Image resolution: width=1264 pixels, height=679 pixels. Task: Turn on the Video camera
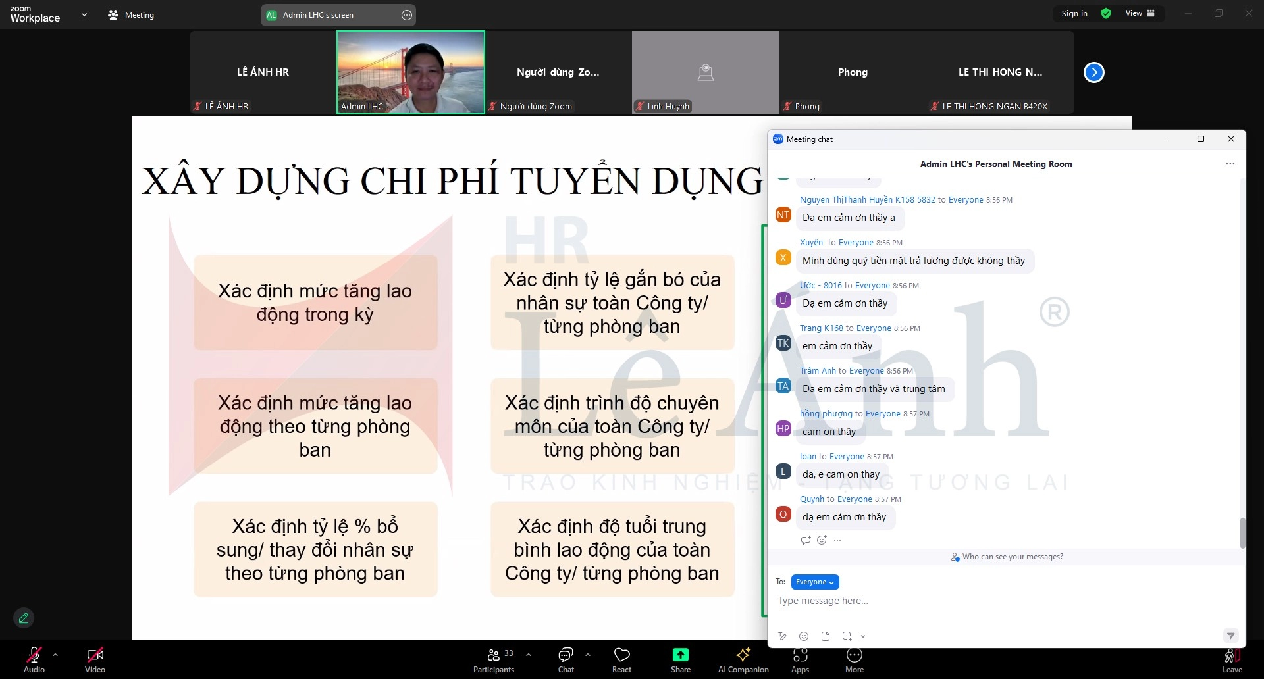[95, 660]
